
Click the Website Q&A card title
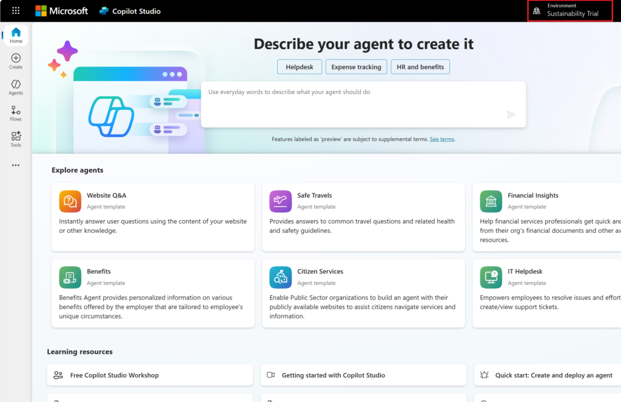pos(107,195)
